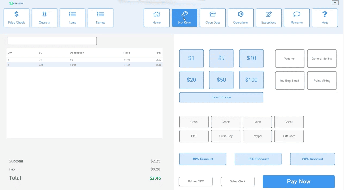The width and height of the screenshot is (344, 190).
Task: Select Cash payment method
Action: (194, 122)
